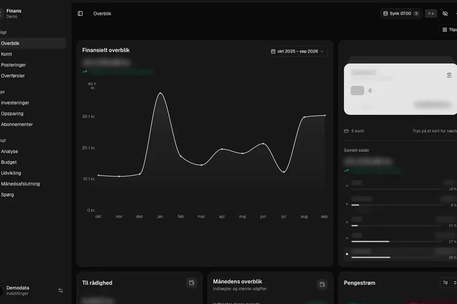Click the card icon beside 5 konti
This screenshot has height=304, width=457.
pos(346,131)
